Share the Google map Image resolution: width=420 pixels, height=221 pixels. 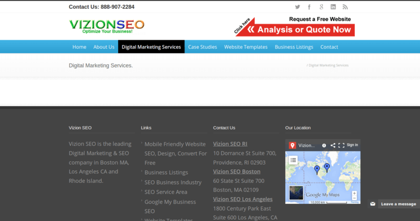[x=333, y=145]
